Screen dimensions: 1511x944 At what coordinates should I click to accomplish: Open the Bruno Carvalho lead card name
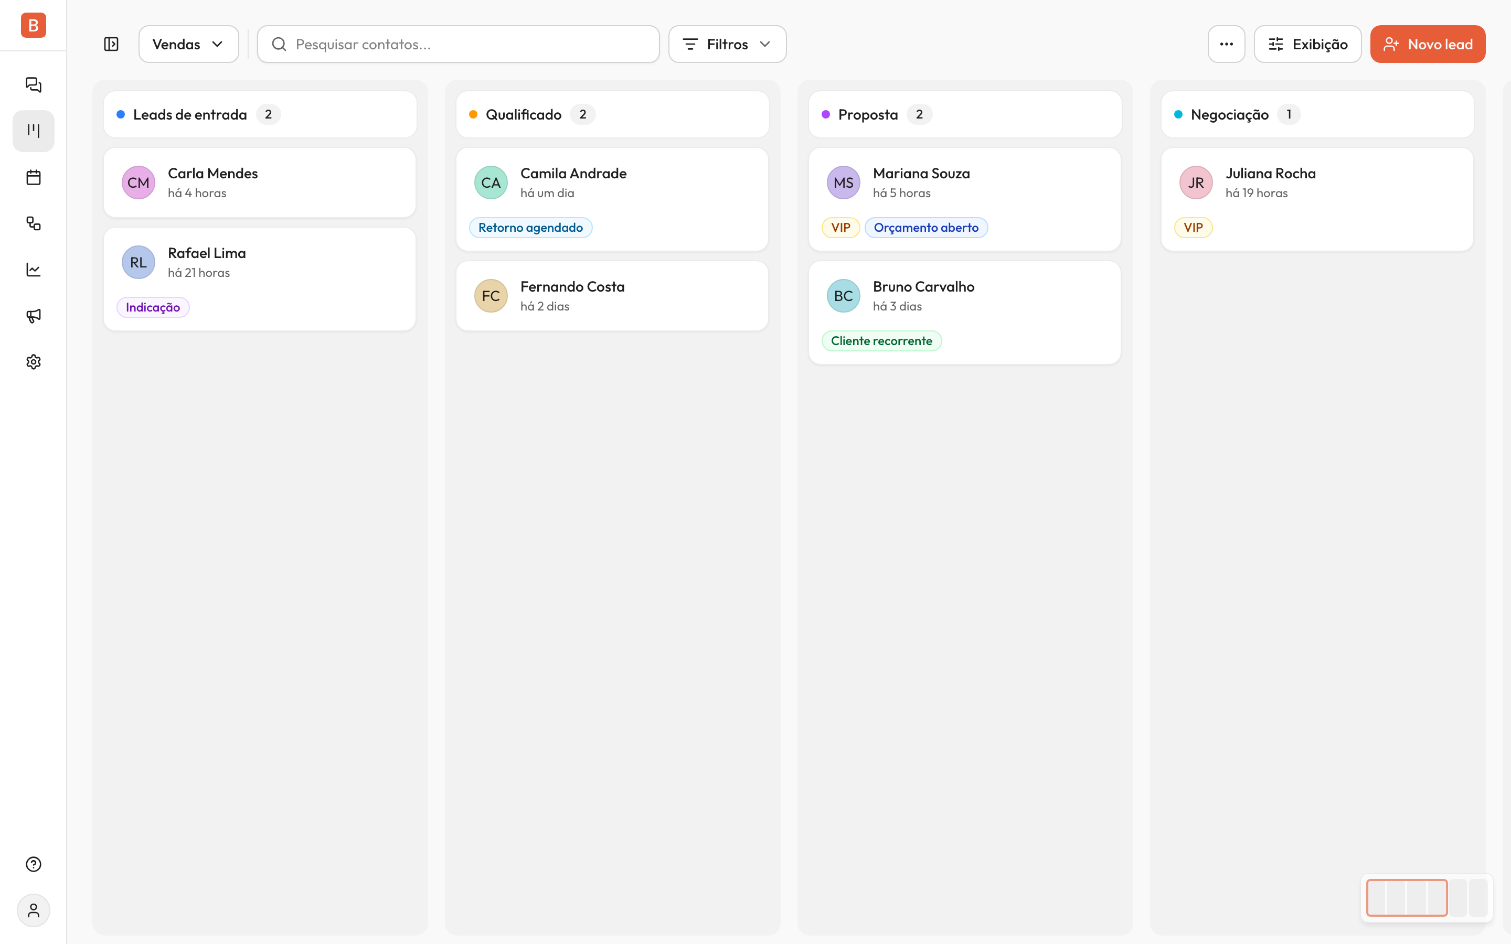[x=923, y=286]
